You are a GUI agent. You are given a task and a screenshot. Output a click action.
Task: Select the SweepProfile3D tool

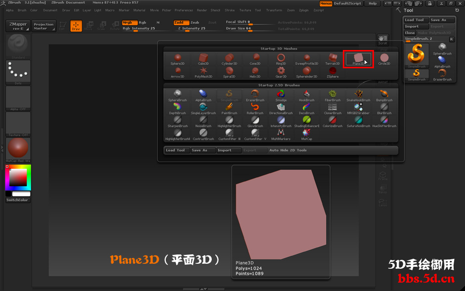click(x=307, y=59)
